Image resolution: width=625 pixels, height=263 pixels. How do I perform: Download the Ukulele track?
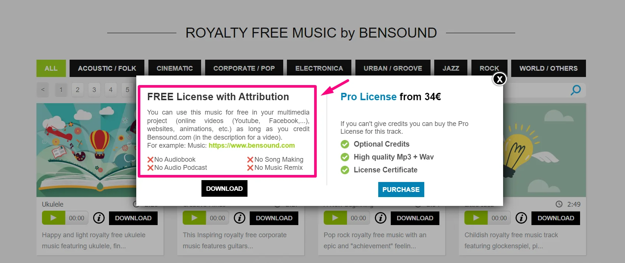133,218
